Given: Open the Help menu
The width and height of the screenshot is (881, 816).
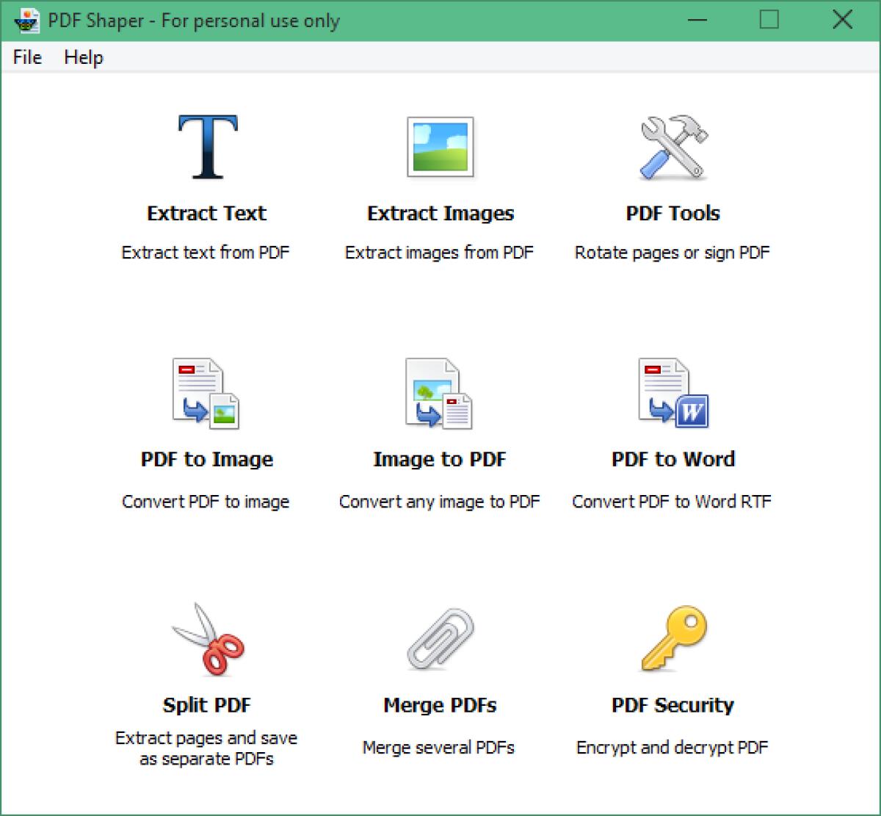Looking at the screenshot, I should 83,57.
